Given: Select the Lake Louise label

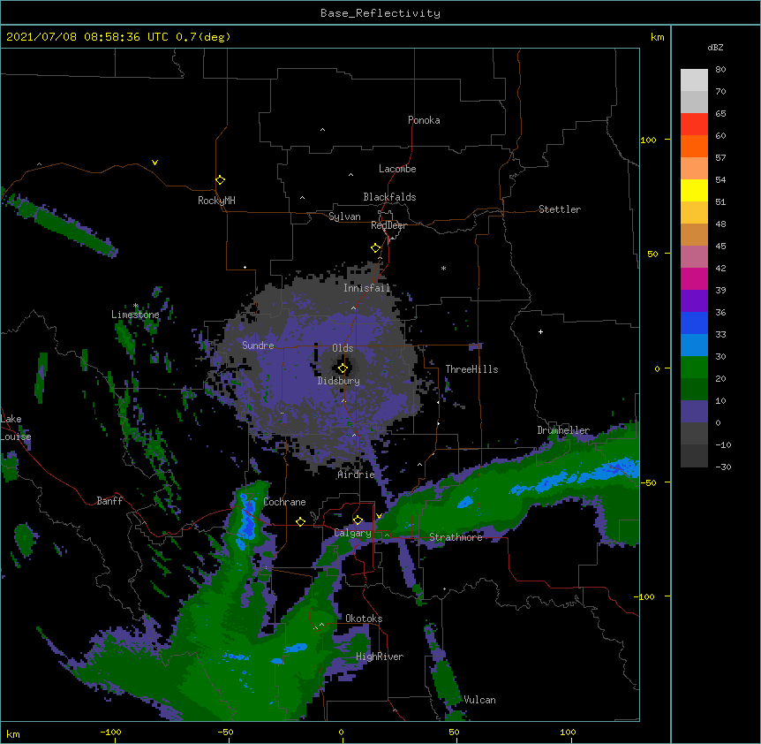Looking at the screenshot, I should click(16, 428).
